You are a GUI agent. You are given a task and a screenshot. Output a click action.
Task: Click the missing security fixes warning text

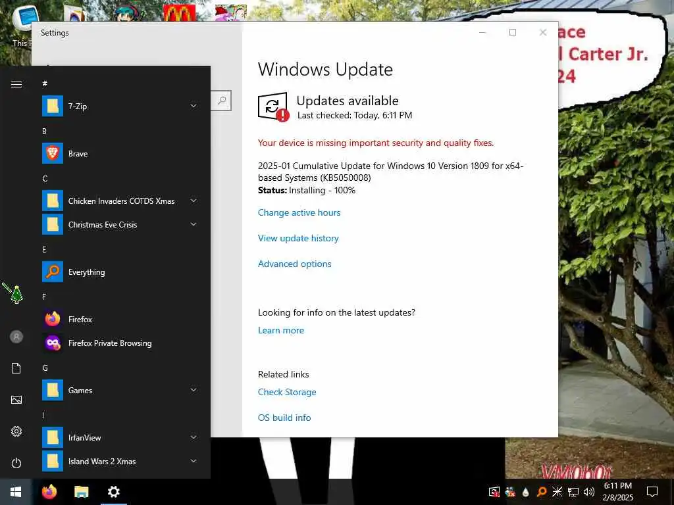click(376, 143)
